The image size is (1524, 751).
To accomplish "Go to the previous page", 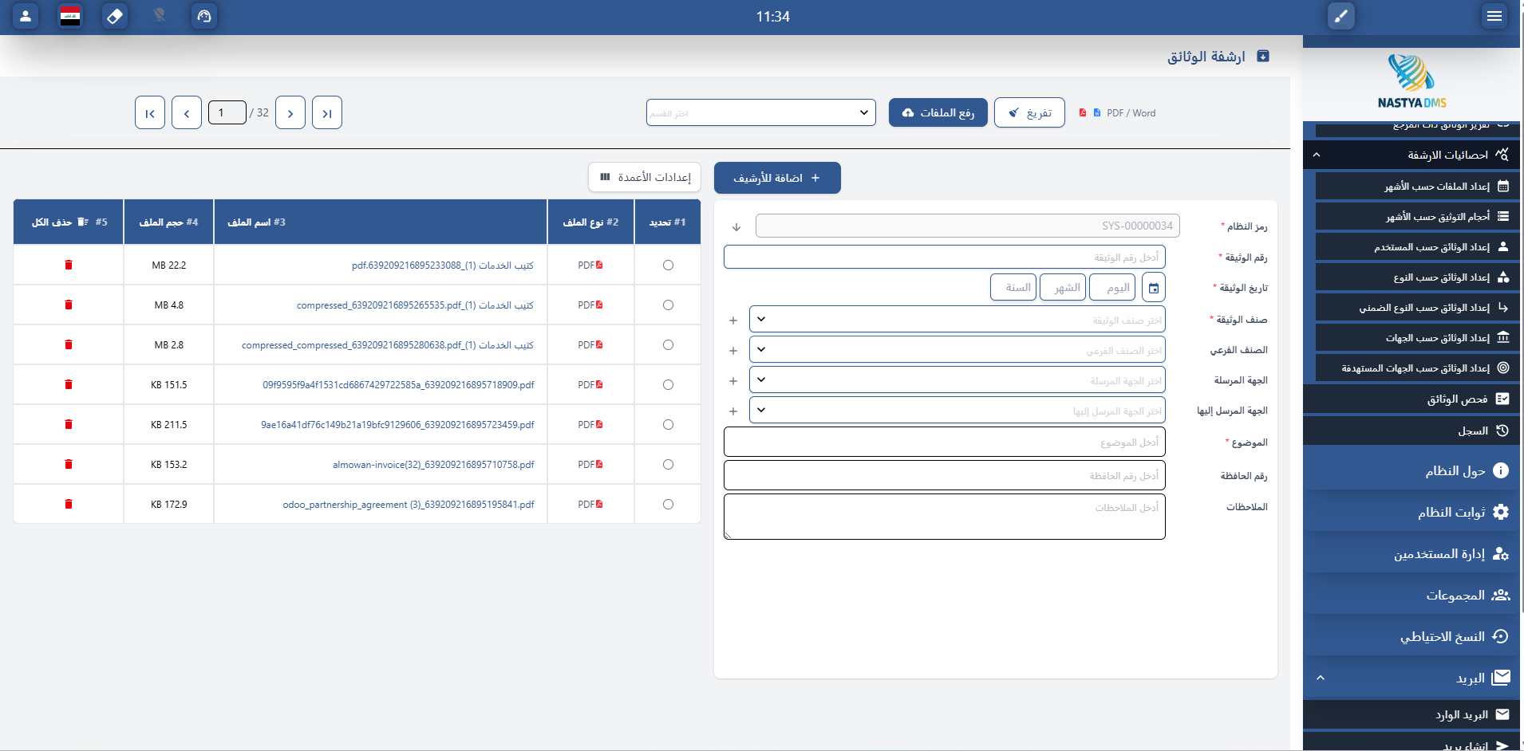I will click(187, 112).
